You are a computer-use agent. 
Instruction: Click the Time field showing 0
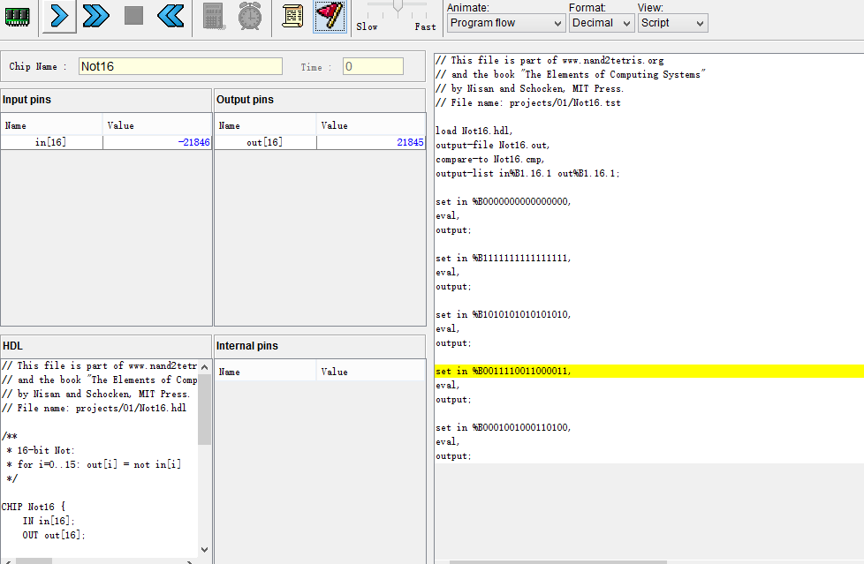click(373, 66)
